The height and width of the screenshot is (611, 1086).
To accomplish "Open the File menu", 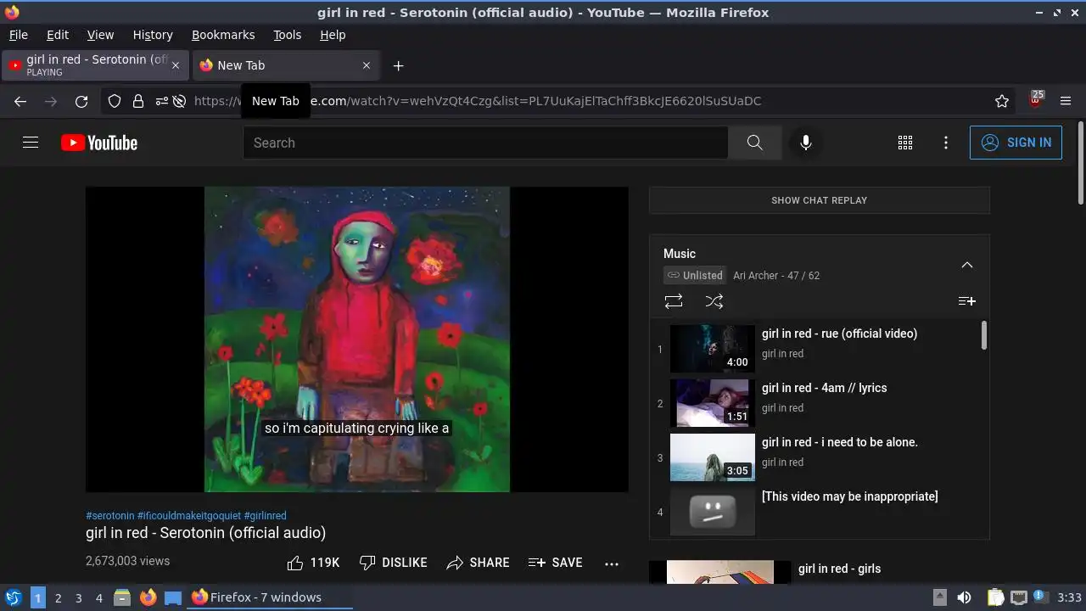I will pyautogui.click(x=19, y=35).
